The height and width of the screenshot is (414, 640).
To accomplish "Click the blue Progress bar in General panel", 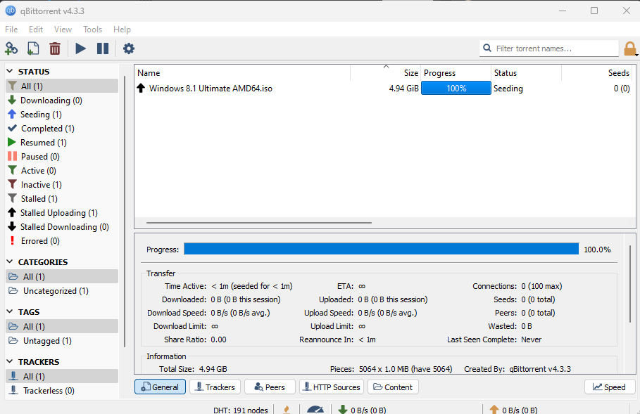I will click(x=381, y=249).
